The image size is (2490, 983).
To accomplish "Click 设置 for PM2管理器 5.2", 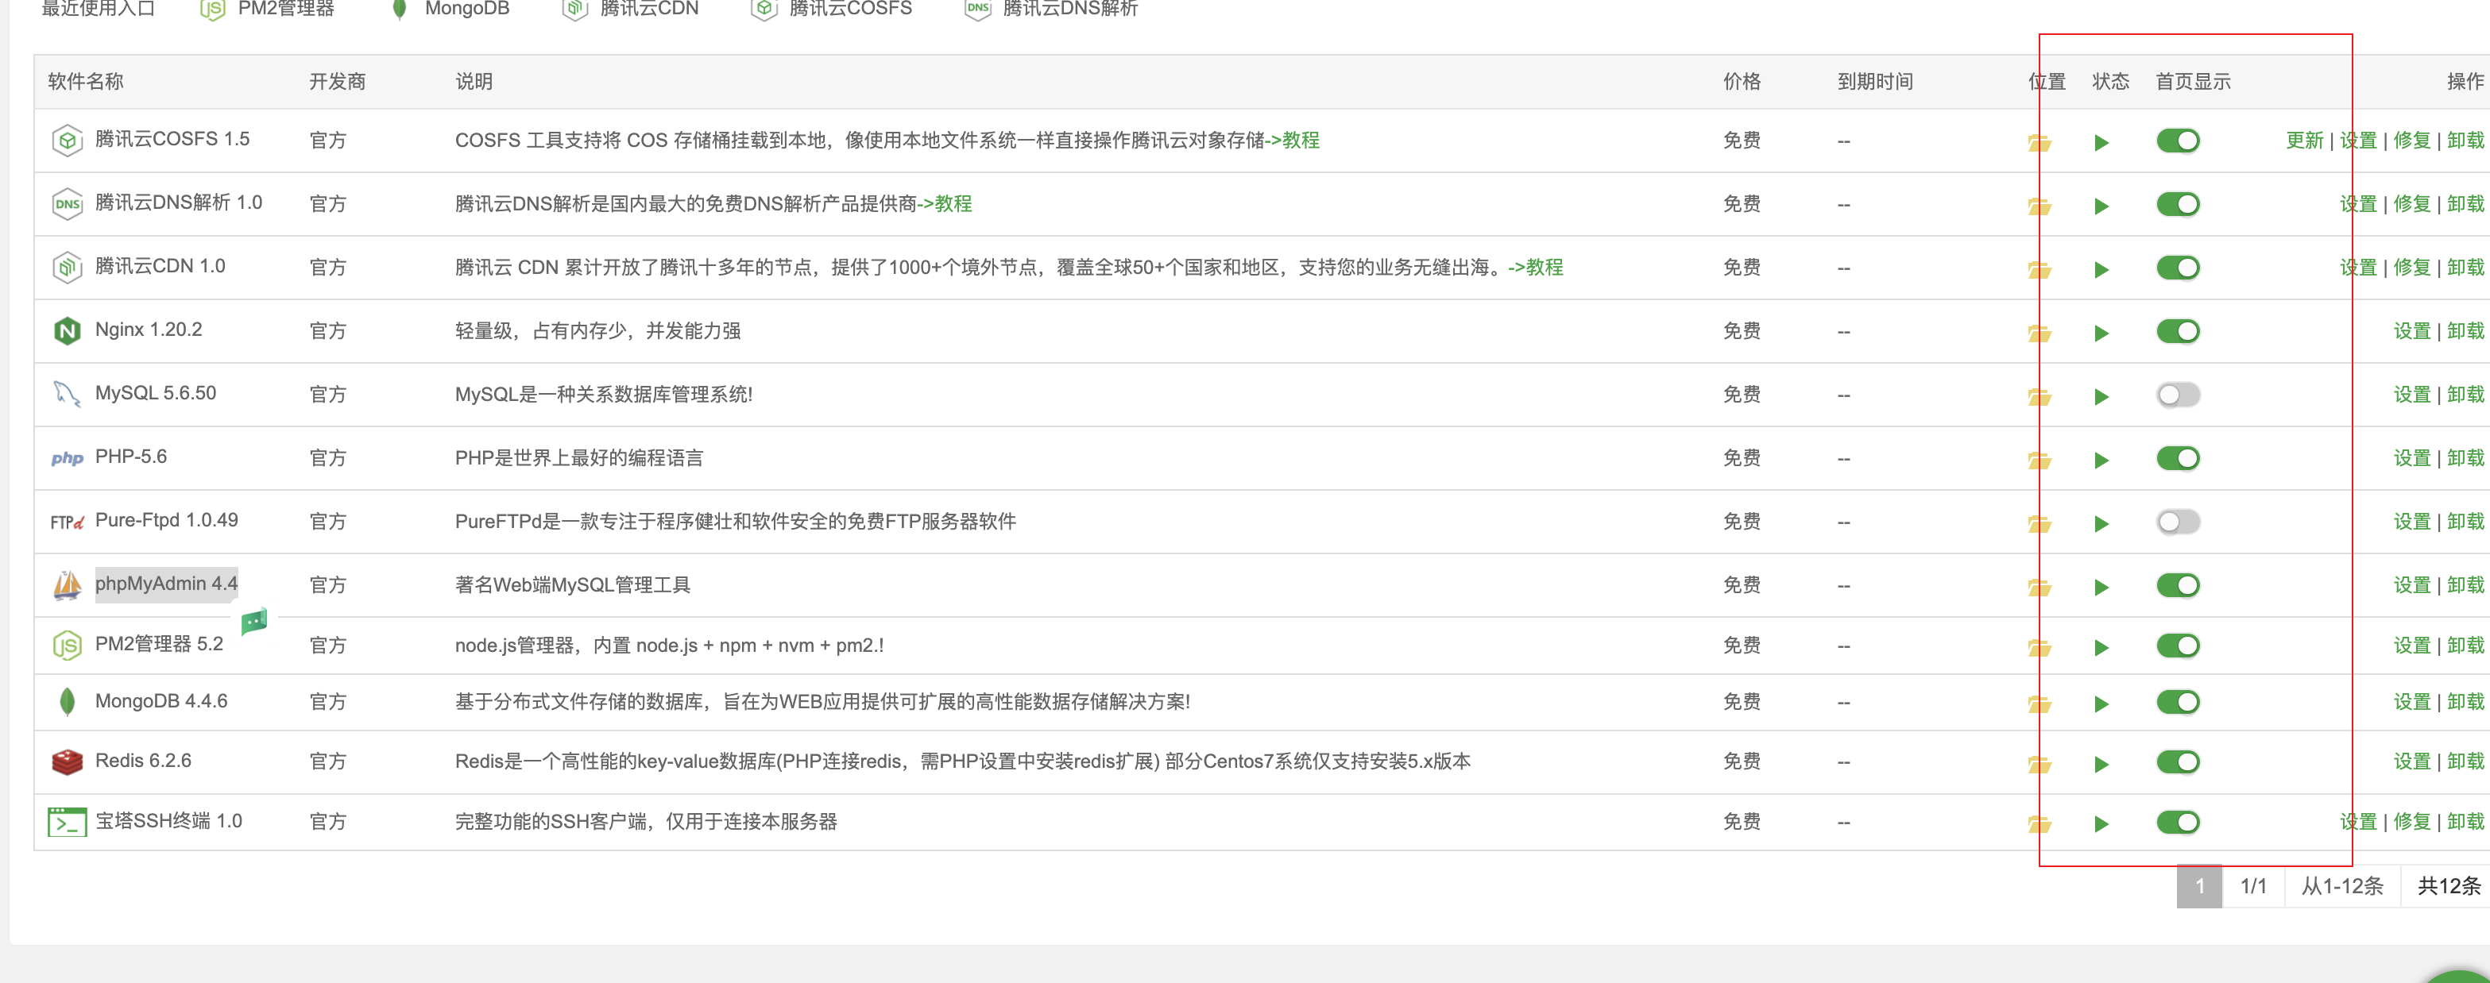I will click(2411, 645).
